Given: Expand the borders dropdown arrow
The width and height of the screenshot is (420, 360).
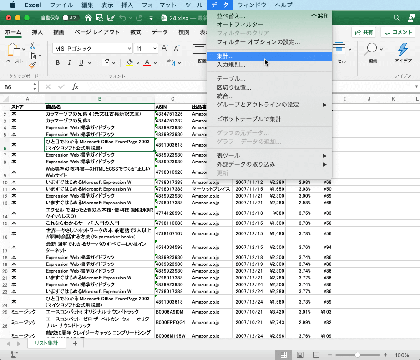Looking at the screenshot, I should pos(114,63).
